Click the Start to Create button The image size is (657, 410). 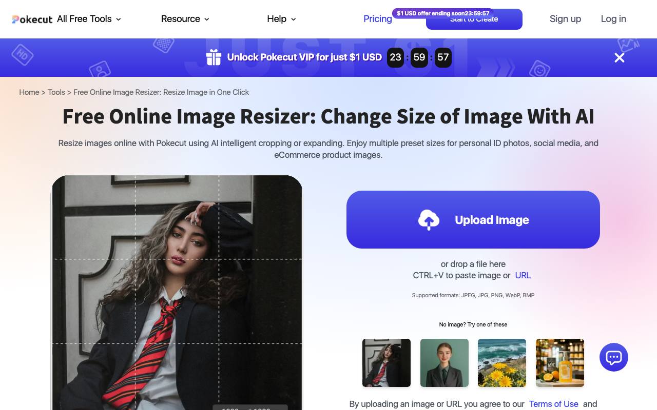474,20
